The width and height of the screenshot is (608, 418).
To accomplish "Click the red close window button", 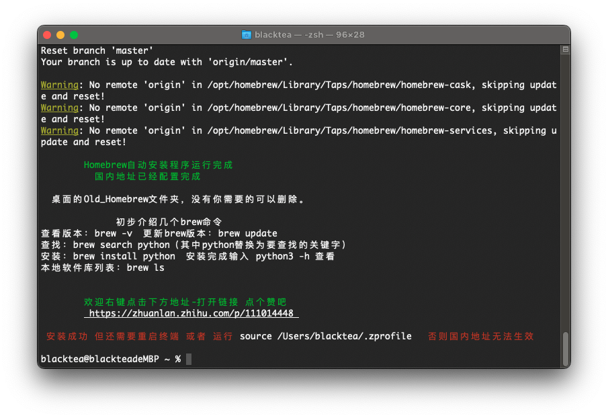I will (x=47, y=35).
